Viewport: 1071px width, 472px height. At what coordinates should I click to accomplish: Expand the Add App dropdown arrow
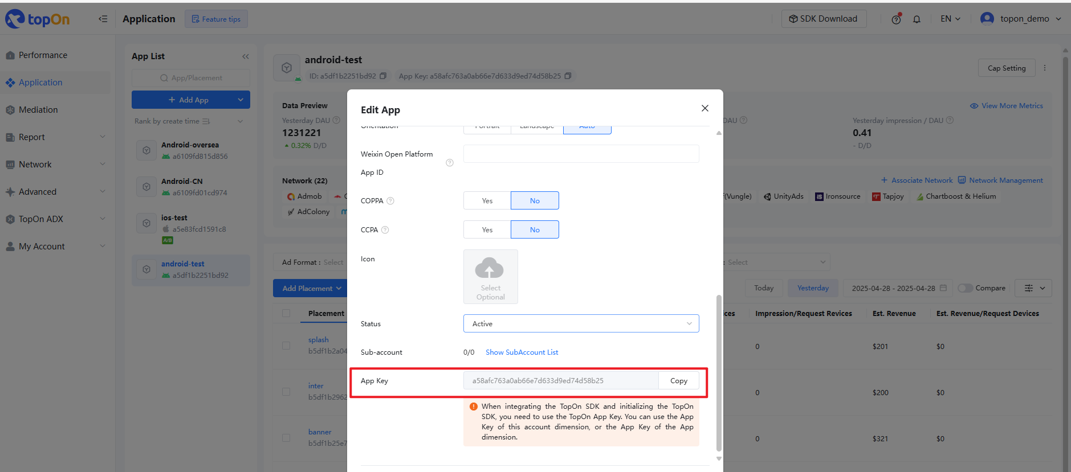click(x=241, y=100)
